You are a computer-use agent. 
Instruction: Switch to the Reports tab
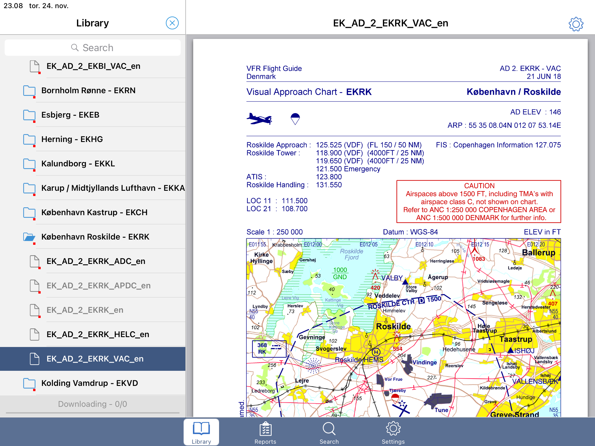[265, 432]
